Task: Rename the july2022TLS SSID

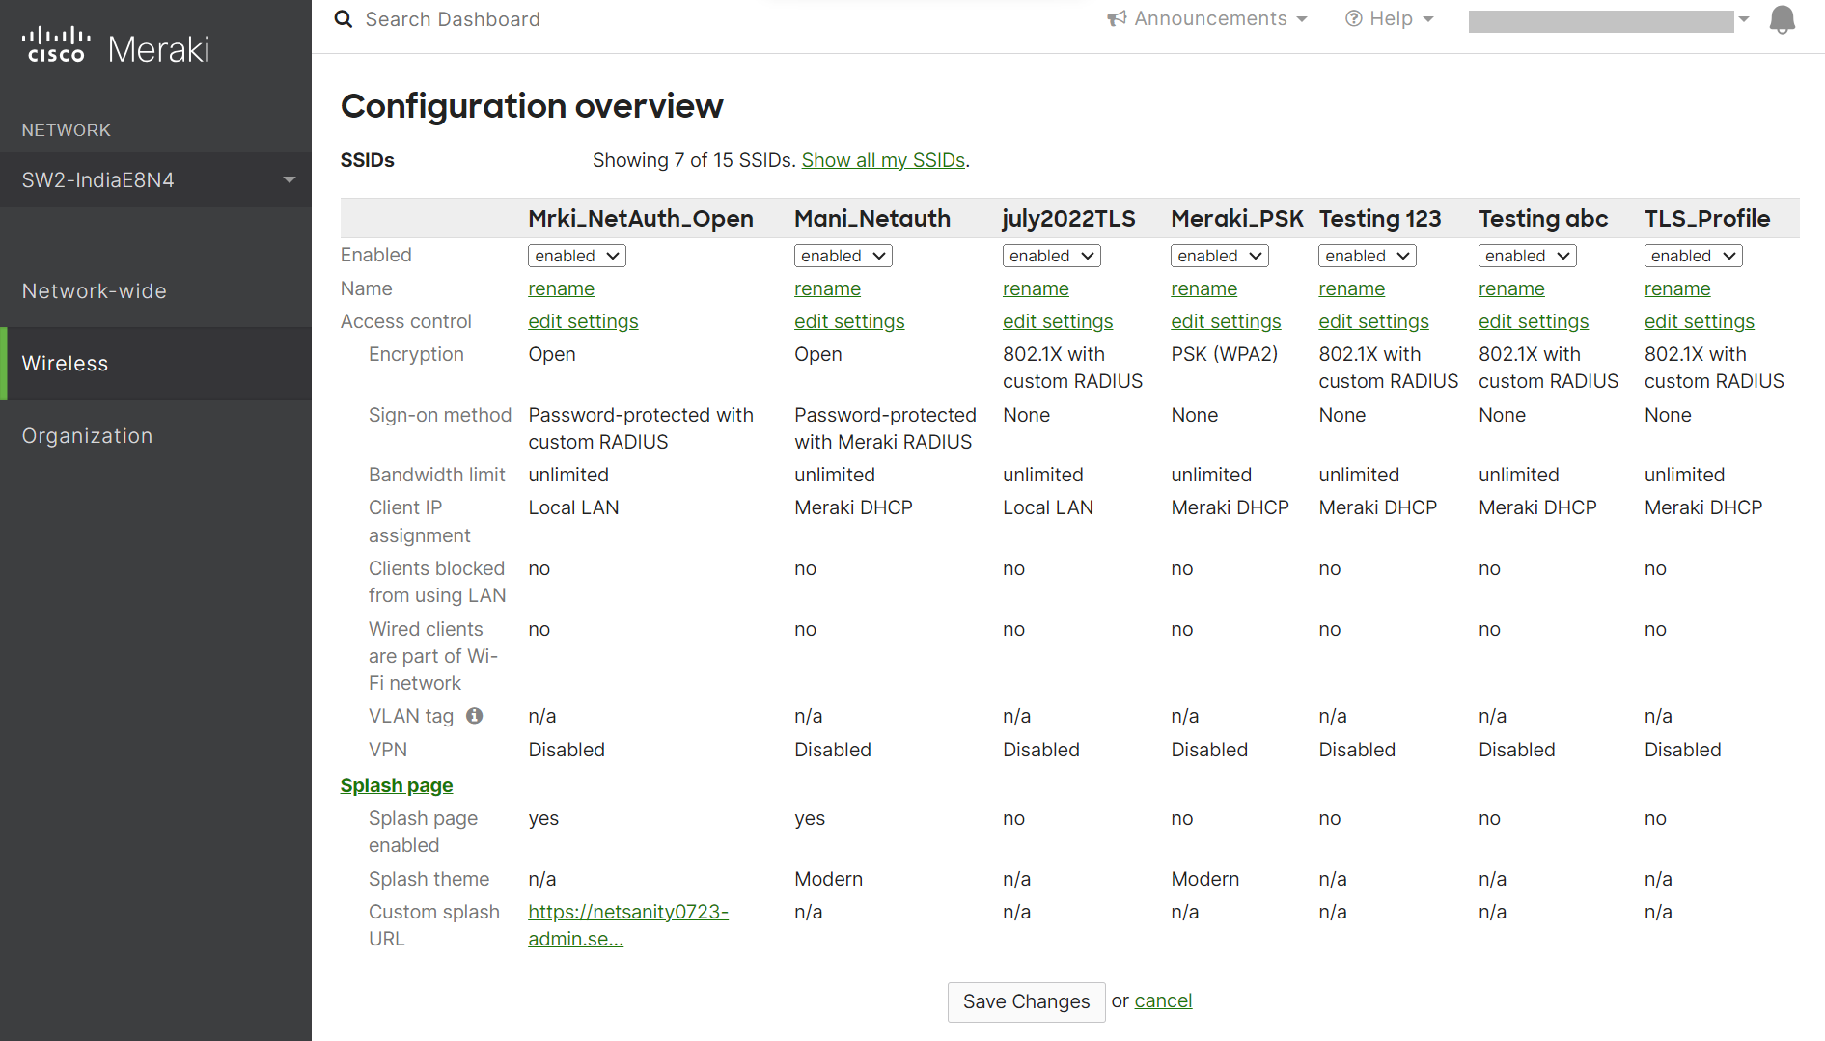Action: 1036,288
